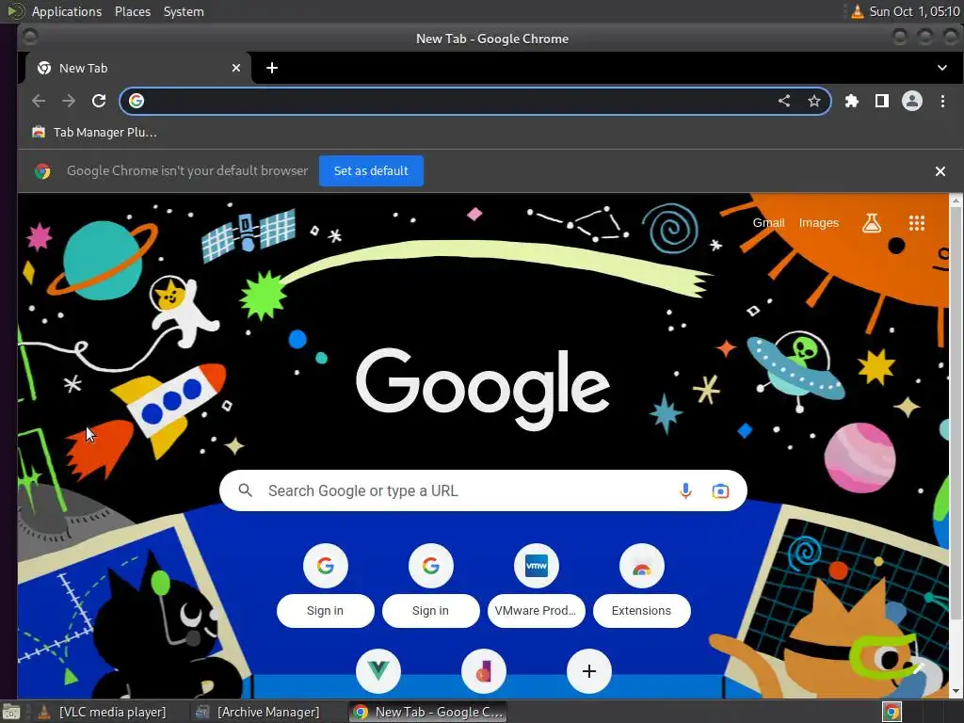This screenshot has width=964, height=723.
Task: Bookmark this tab with the star icon
Action: (x=814, y=101)
